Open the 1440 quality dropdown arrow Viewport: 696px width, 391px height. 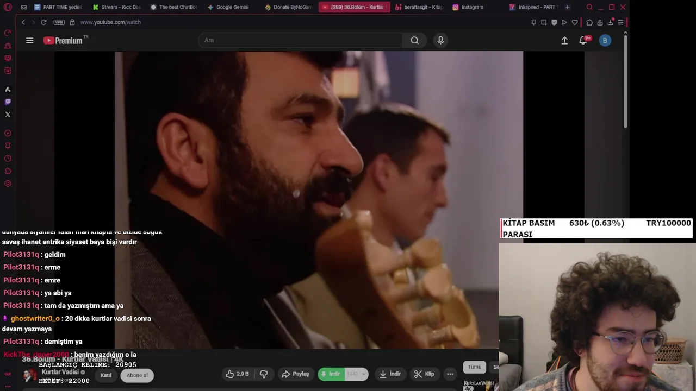pyautogui.click(x=363, y=374)
